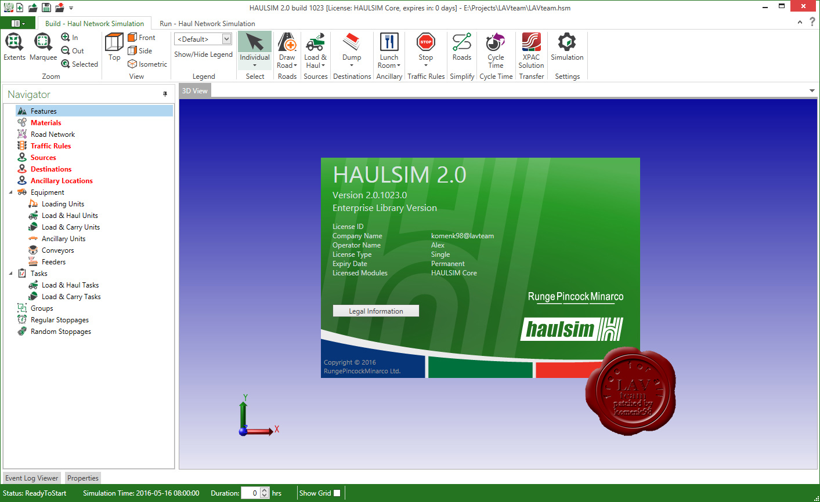Switch to Build - Haul Network Simulation tab
The height and width of the screenshot is (502, 820).
pos(94,23)
